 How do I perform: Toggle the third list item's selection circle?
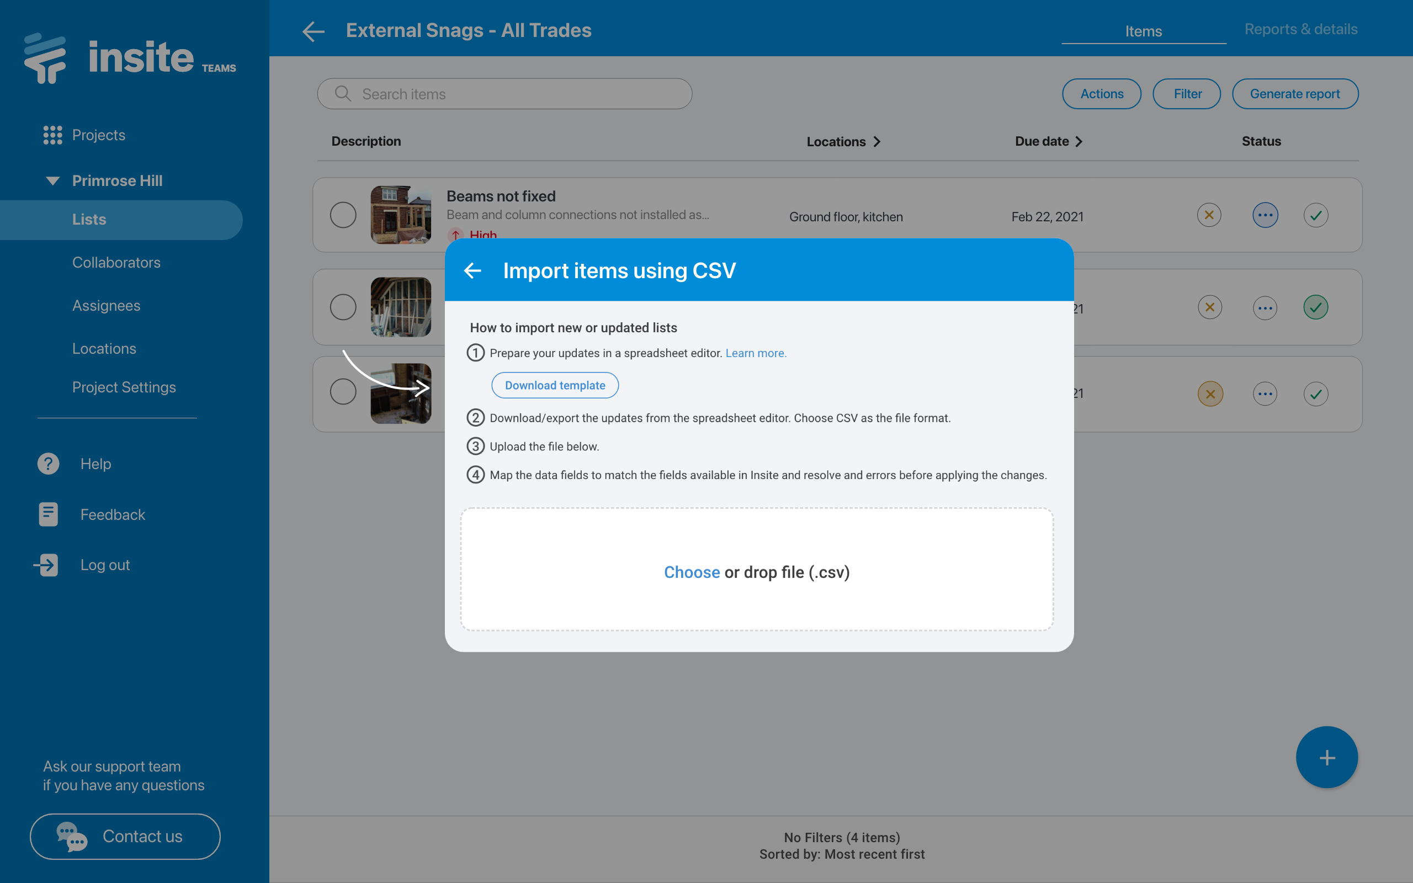343,392
